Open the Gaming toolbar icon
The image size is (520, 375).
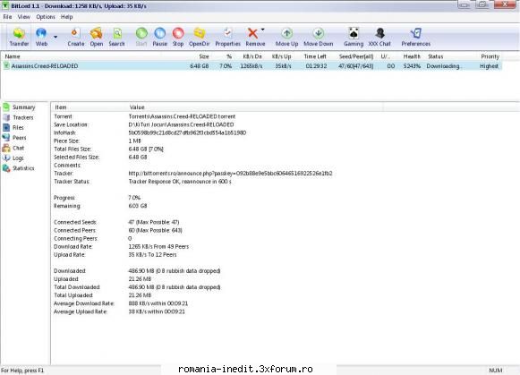[354, 37]
